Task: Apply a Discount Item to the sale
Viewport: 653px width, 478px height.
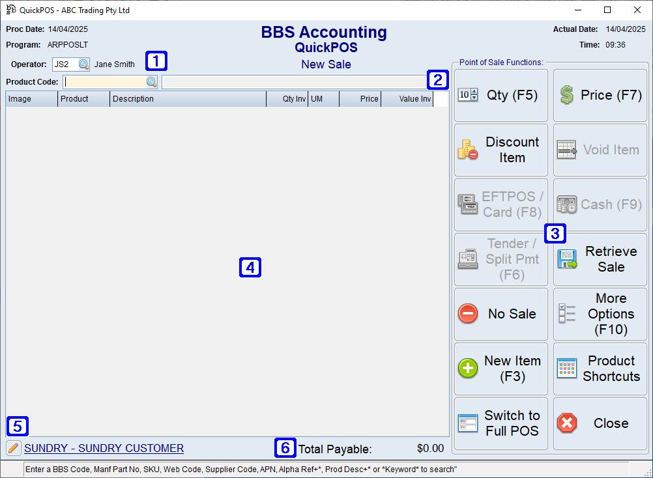Action: click(501, 149)
